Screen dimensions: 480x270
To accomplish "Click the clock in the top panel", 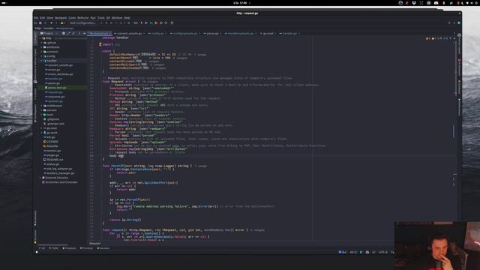I will point(240,3).
